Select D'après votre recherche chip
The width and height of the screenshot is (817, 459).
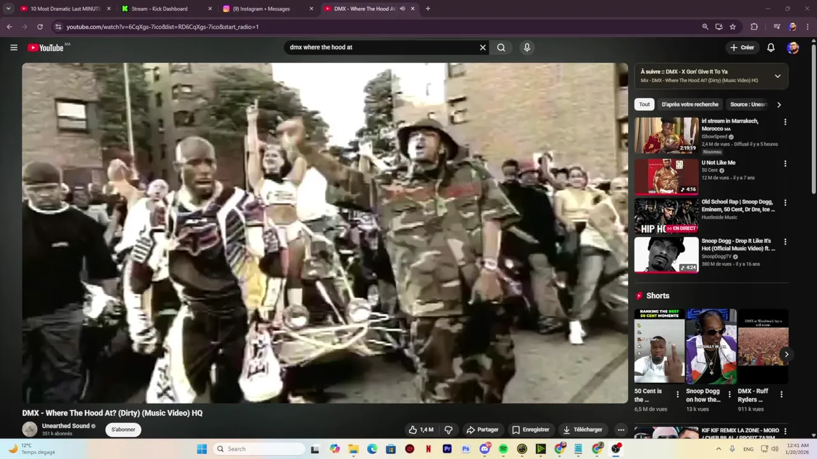pyautogui.click(x=690, y=105)
